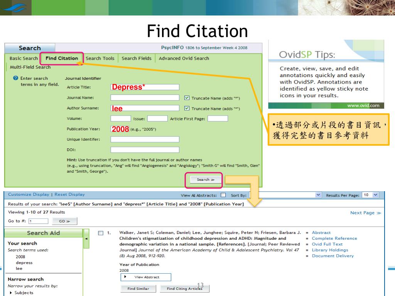Click the Find Similar button
The image size is (395, 296).
click(x=138, y=289)
